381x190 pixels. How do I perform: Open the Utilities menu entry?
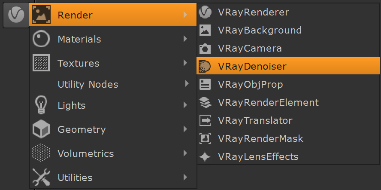pos(113,177)
